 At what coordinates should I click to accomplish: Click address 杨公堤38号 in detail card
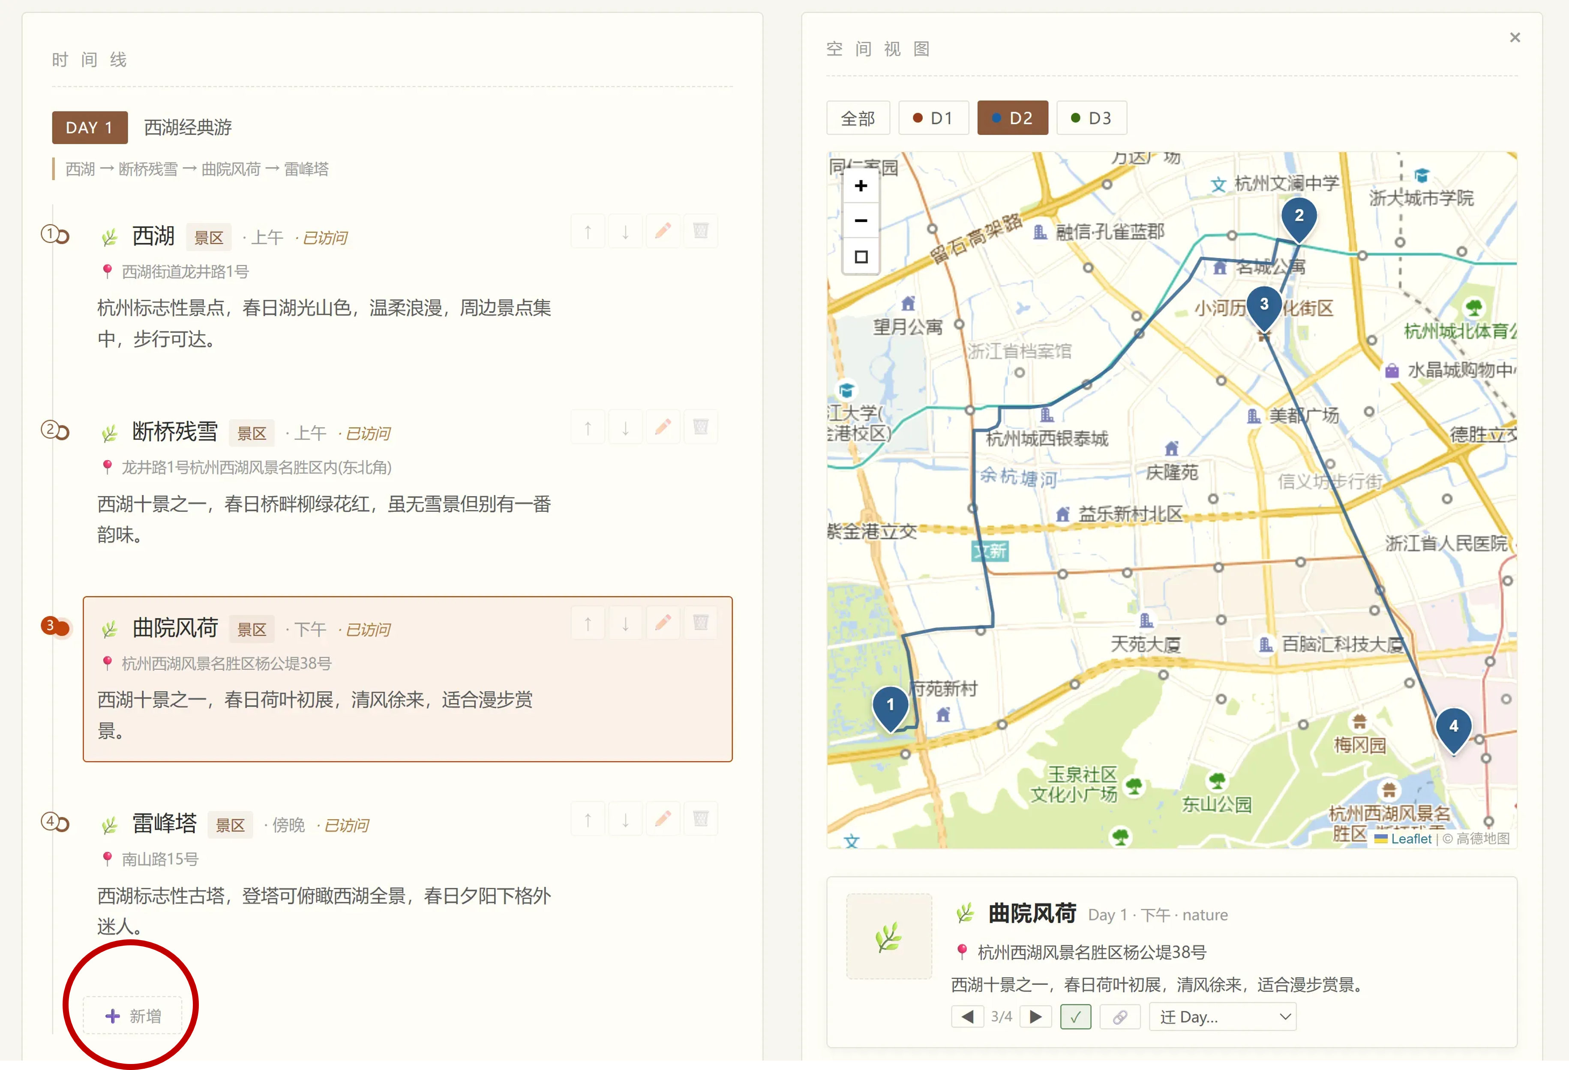1092,953
